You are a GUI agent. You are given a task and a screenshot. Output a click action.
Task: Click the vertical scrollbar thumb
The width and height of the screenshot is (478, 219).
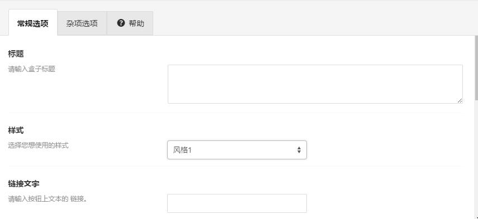click(x=476, y=67)
